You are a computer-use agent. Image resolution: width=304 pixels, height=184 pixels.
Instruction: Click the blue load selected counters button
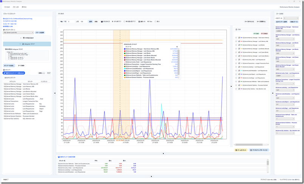pyautogui.click(x=14, y=73)
